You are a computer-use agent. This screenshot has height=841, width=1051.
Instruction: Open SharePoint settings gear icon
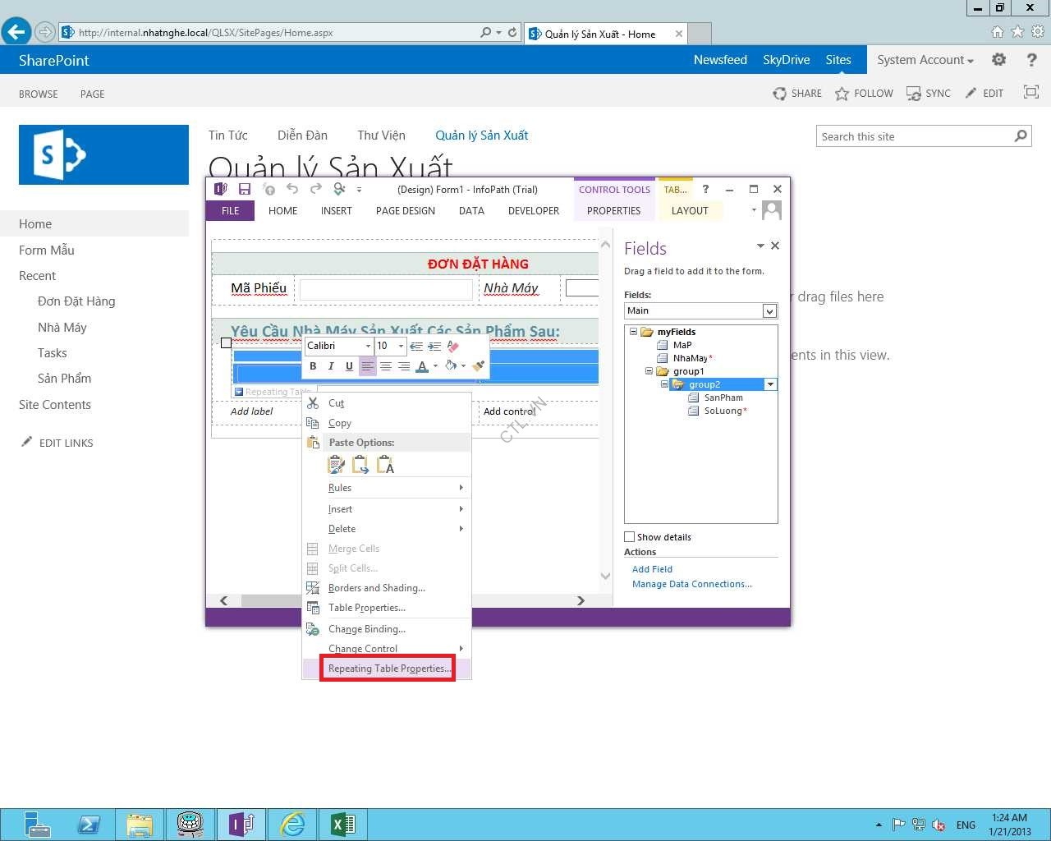click(998, 60)
